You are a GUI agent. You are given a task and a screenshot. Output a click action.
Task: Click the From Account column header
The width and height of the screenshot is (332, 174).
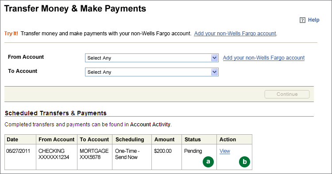(57, 140)
